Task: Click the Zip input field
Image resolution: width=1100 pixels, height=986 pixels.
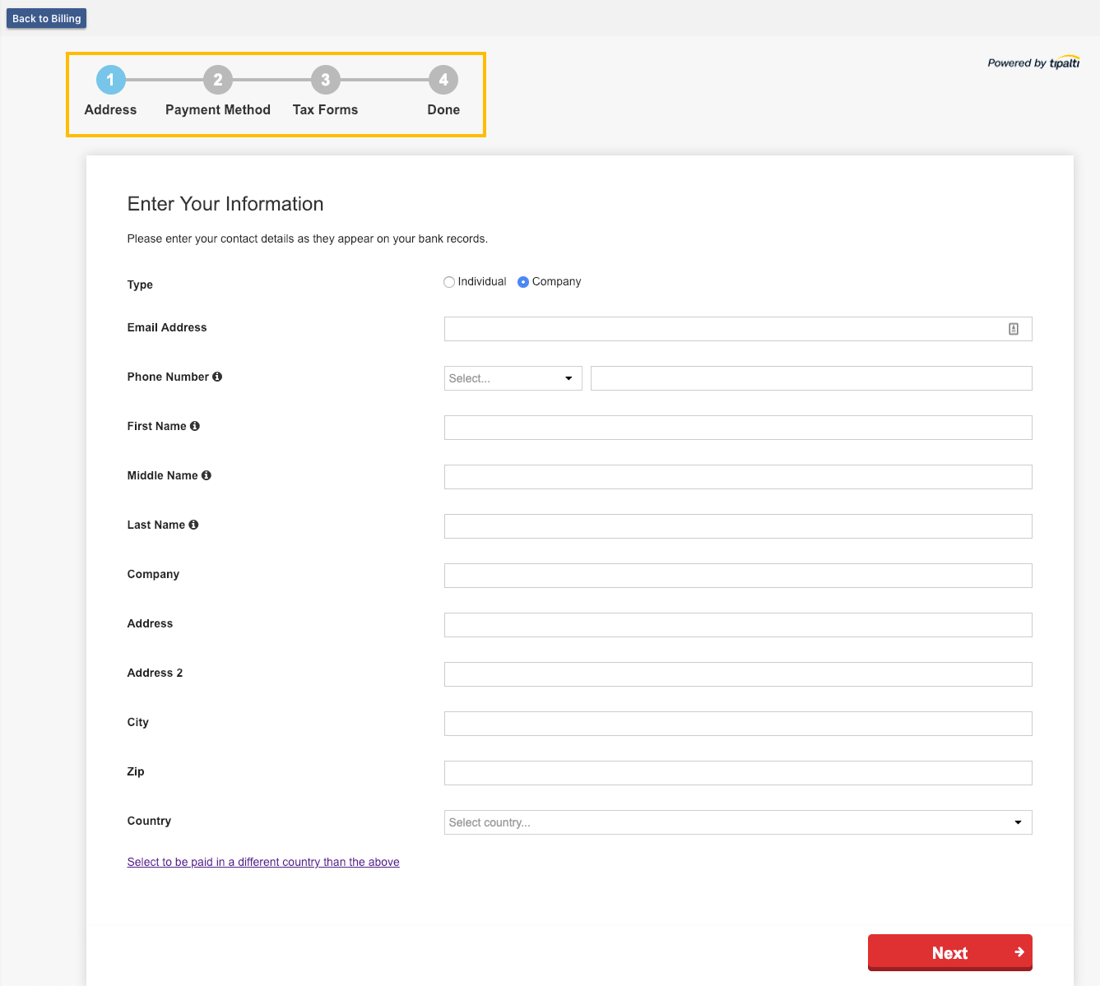Action: pyautogui.click(x=737, y=773)
